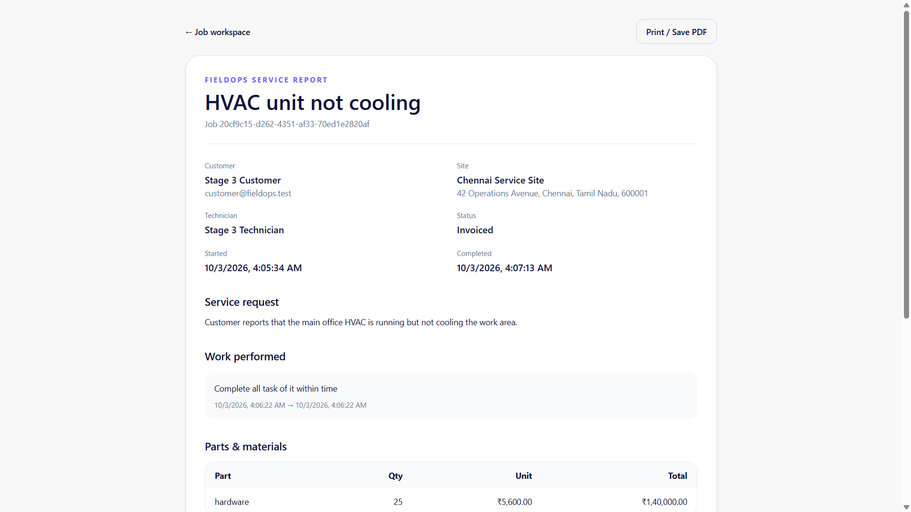Click the Chennai Service Site name

click(500, 181)
